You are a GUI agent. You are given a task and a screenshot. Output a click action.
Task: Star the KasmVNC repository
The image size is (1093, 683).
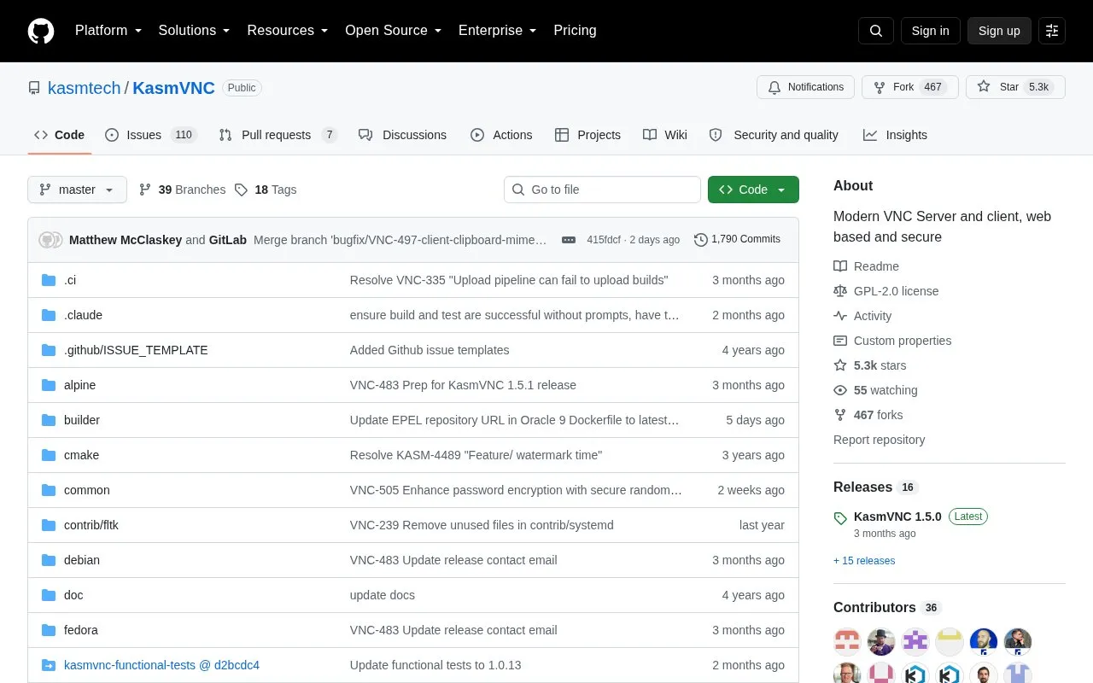pos(1015,87)
